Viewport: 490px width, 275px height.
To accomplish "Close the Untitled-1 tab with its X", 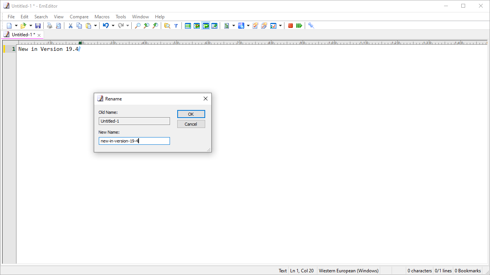I will tap(39, 35).
